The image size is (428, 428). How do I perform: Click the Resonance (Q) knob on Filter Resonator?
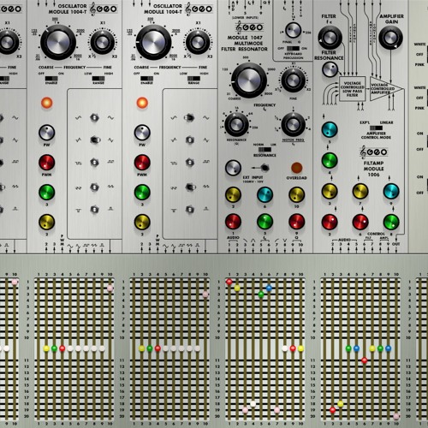(236, 124)
